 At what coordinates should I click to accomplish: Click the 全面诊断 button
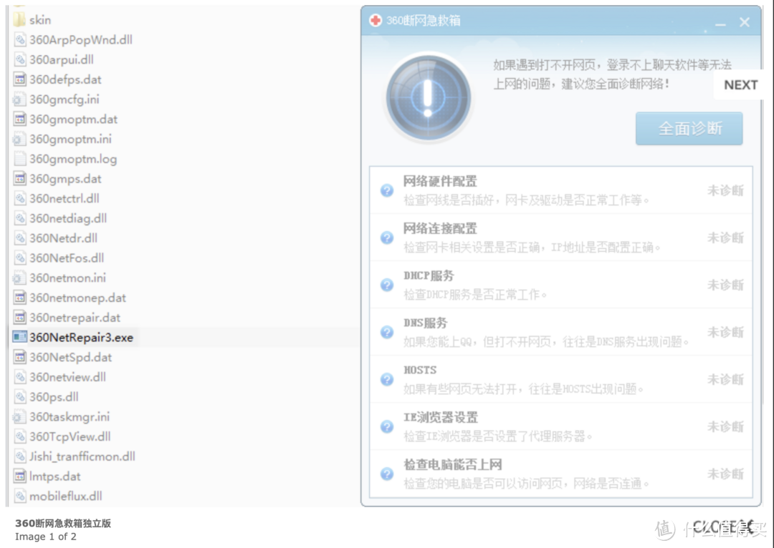pos(689,129)
